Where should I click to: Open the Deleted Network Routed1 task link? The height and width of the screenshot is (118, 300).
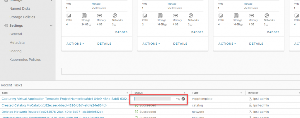coord(52,112)
